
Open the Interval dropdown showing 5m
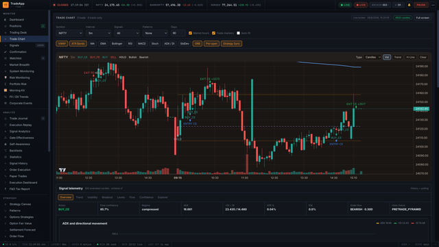coord(98,33)
